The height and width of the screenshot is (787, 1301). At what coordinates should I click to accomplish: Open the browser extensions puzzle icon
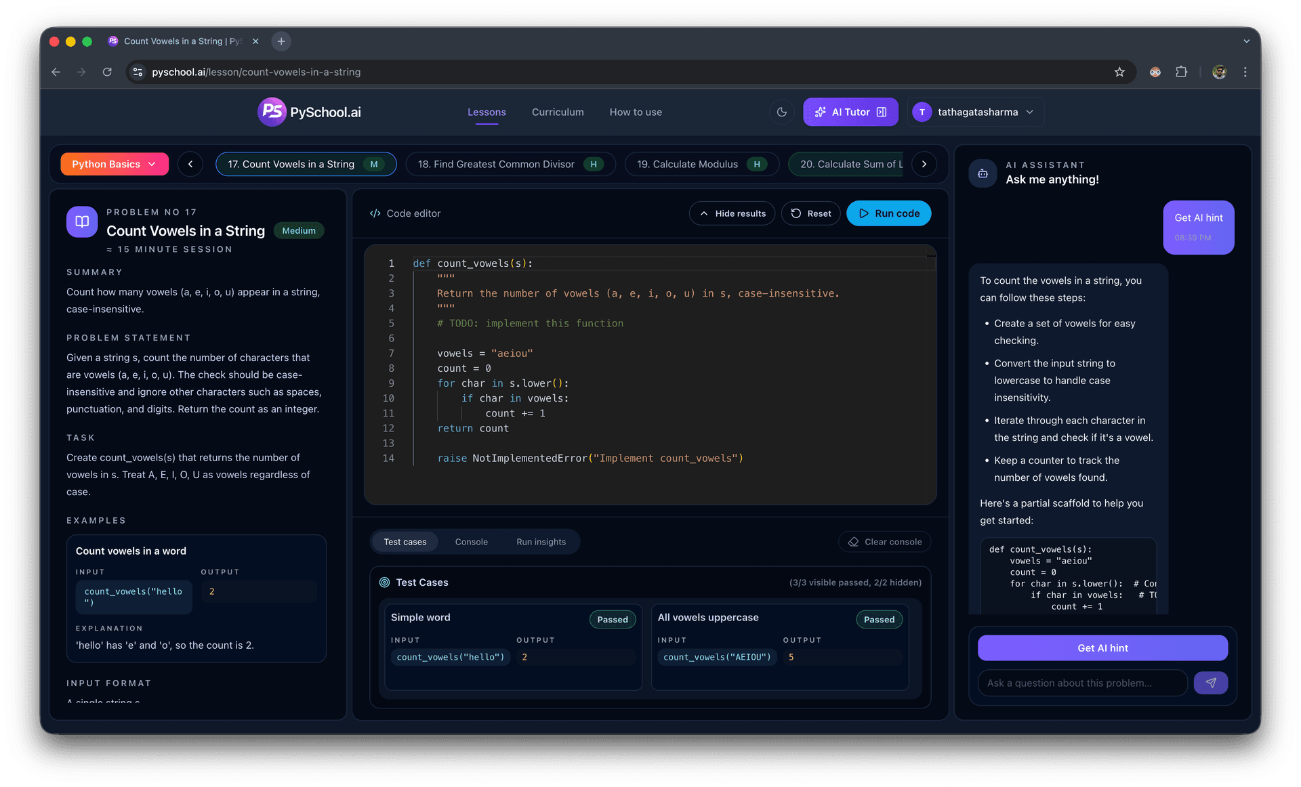click(x=1181, y=72)
